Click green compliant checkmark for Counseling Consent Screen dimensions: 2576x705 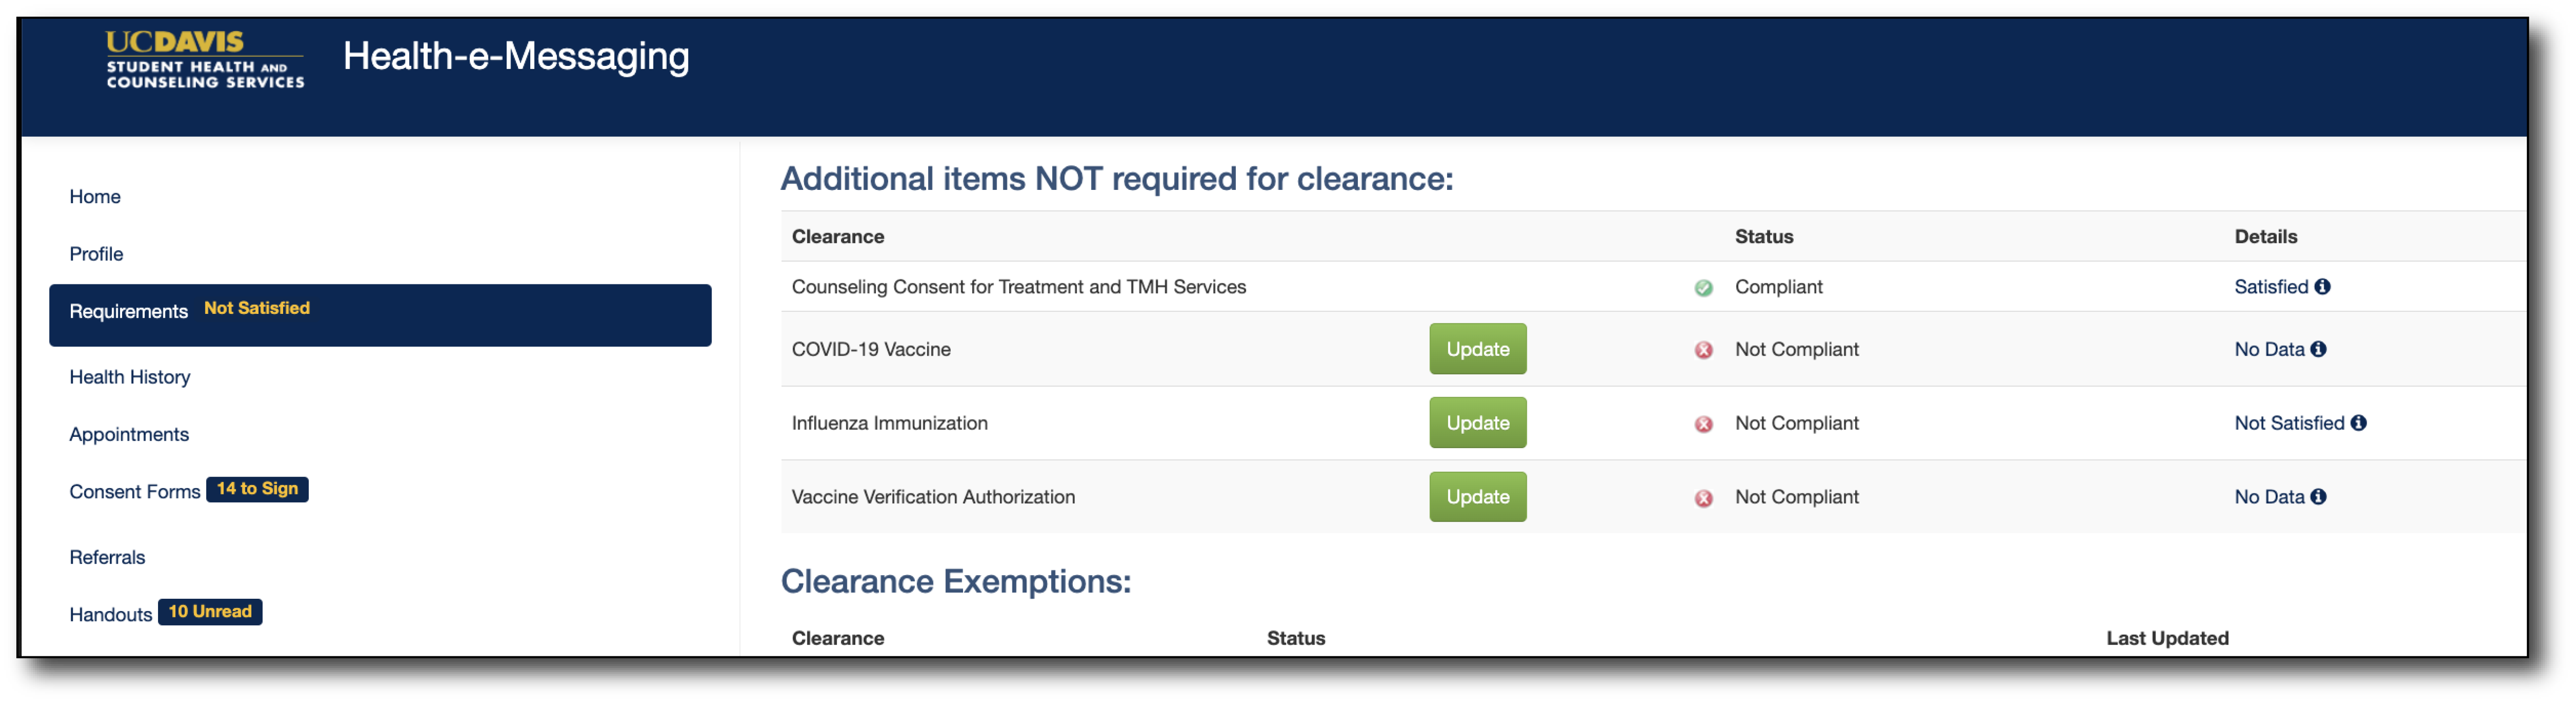coord(1704,289)
